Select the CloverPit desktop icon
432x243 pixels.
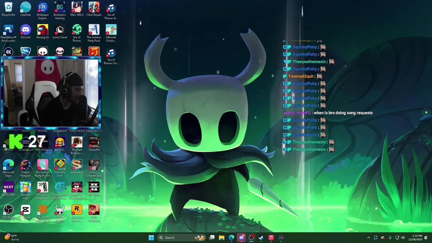coord(94,144)
